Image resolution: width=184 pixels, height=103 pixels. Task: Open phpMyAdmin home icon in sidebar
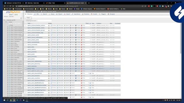[x=10, y=15]
